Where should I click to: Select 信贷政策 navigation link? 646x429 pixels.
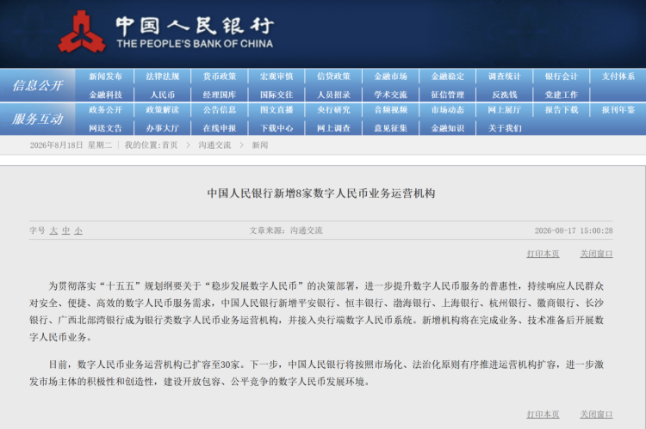click(x=333, y=77)
